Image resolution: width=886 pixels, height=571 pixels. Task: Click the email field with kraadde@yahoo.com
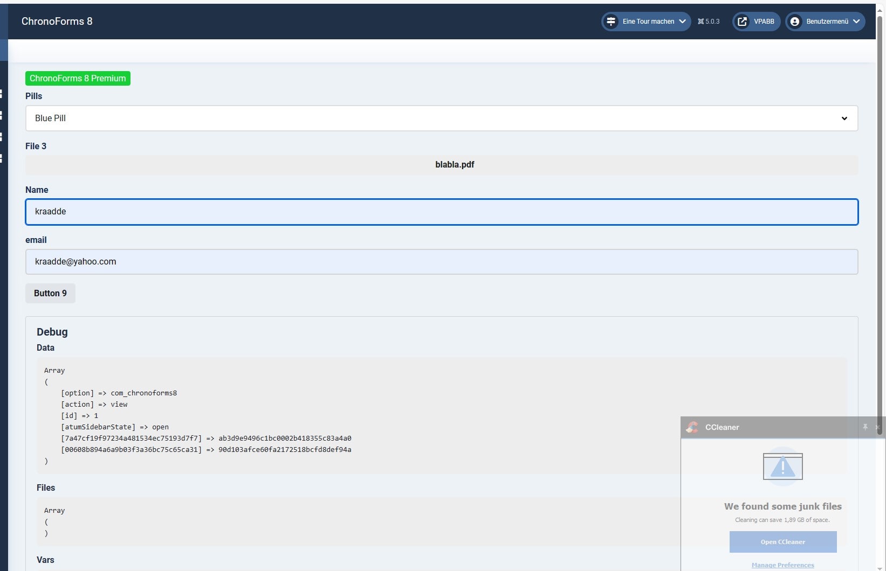point(441,262)
